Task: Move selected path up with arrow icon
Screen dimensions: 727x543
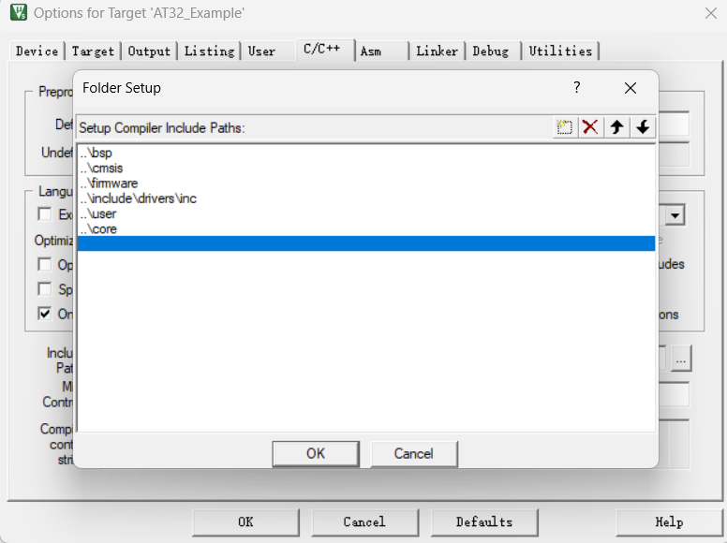Action: pos(616,127)
